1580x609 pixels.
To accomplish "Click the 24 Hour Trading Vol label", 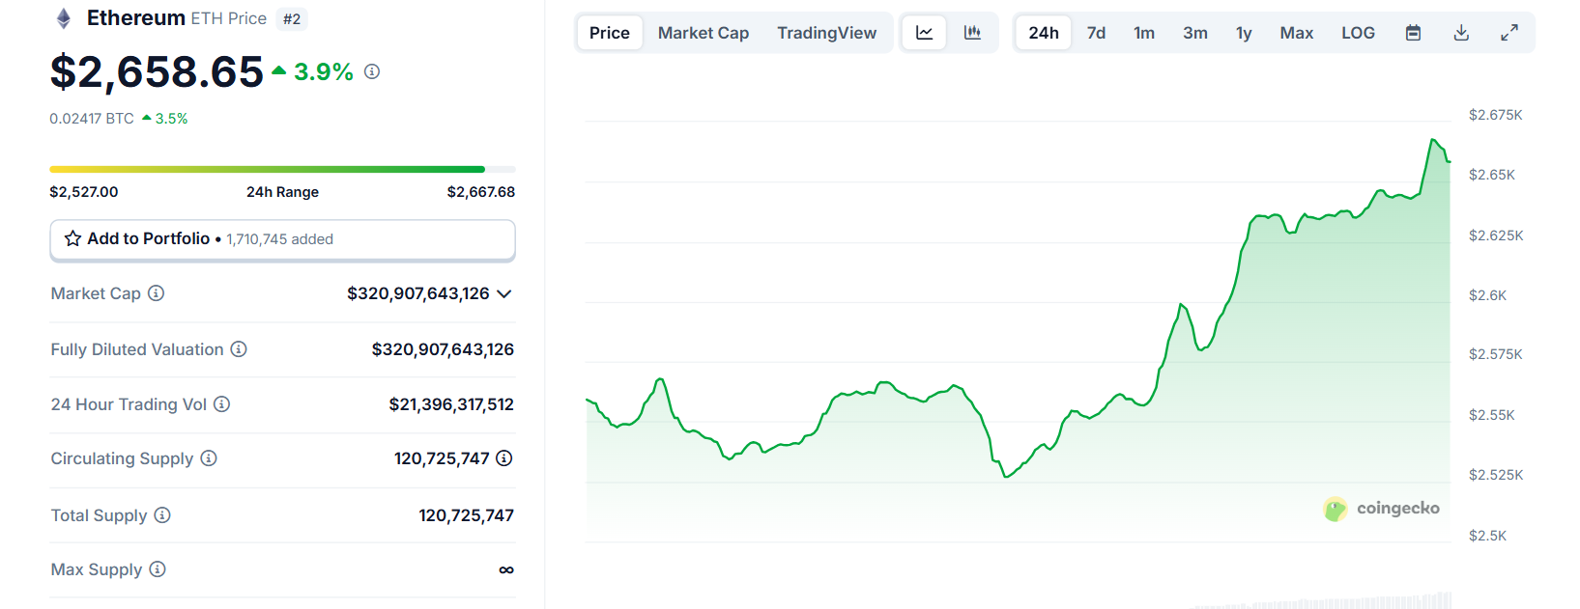I will point(129,404).
